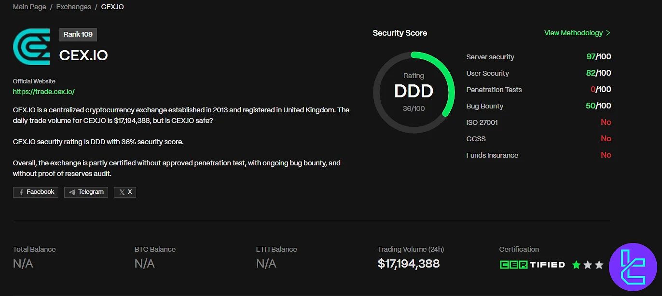Click the ISO 27001 label
Screen dimensions: 662x296
[x=482, y=122]
